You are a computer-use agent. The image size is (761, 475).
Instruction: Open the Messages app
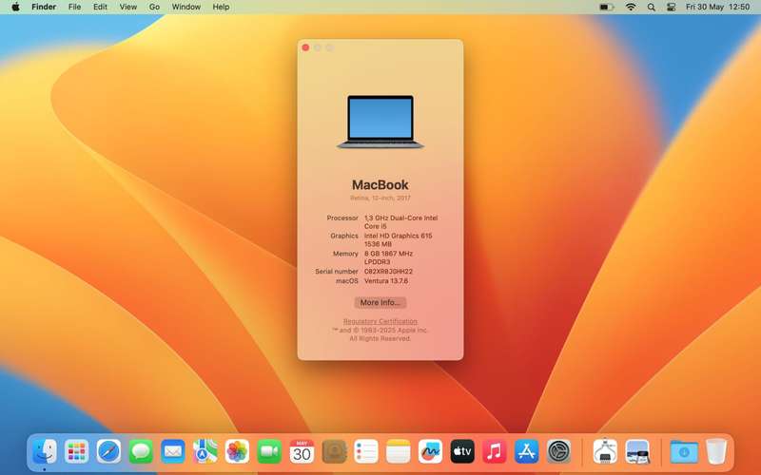point(141,452)
